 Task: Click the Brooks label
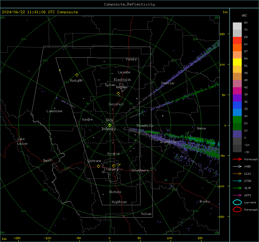[x=205, y=201]
